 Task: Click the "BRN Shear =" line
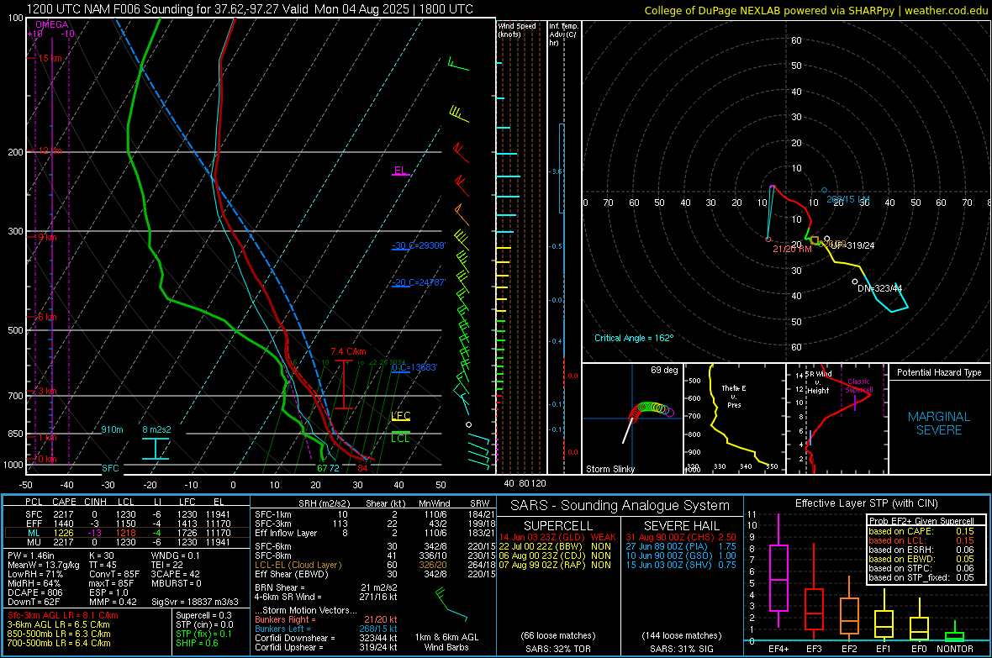tap(326, 587)
